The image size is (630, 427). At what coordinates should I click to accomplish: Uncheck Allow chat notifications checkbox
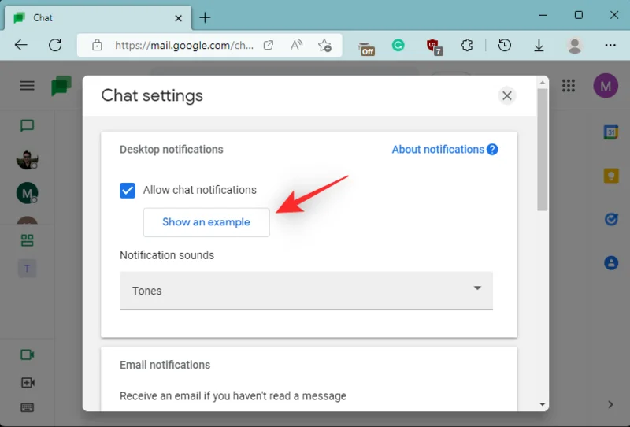click(128, 190)
